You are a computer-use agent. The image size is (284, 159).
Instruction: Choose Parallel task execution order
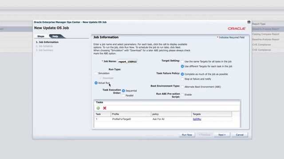123,95
